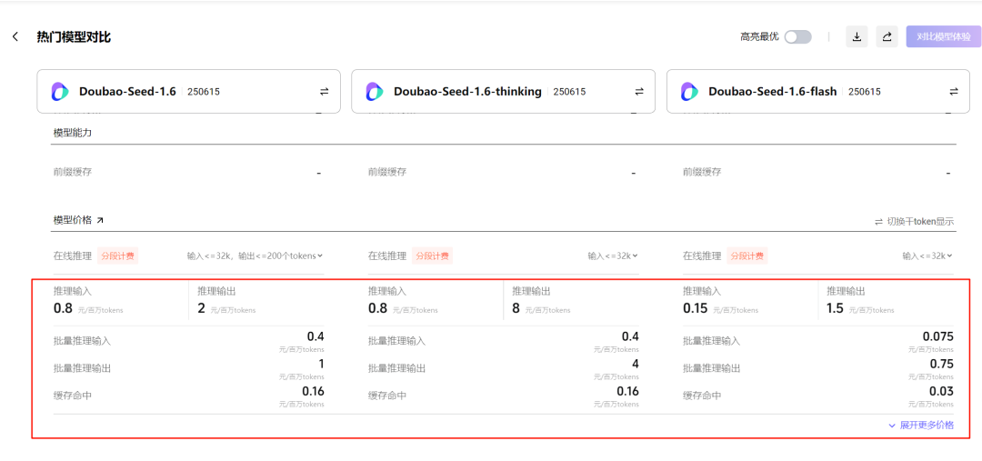Viewport: 982px width, 461px height.
Task: Click 前缀缓存 label in Doubao-Seed-1.6 column
Action: tap(73, 172)
